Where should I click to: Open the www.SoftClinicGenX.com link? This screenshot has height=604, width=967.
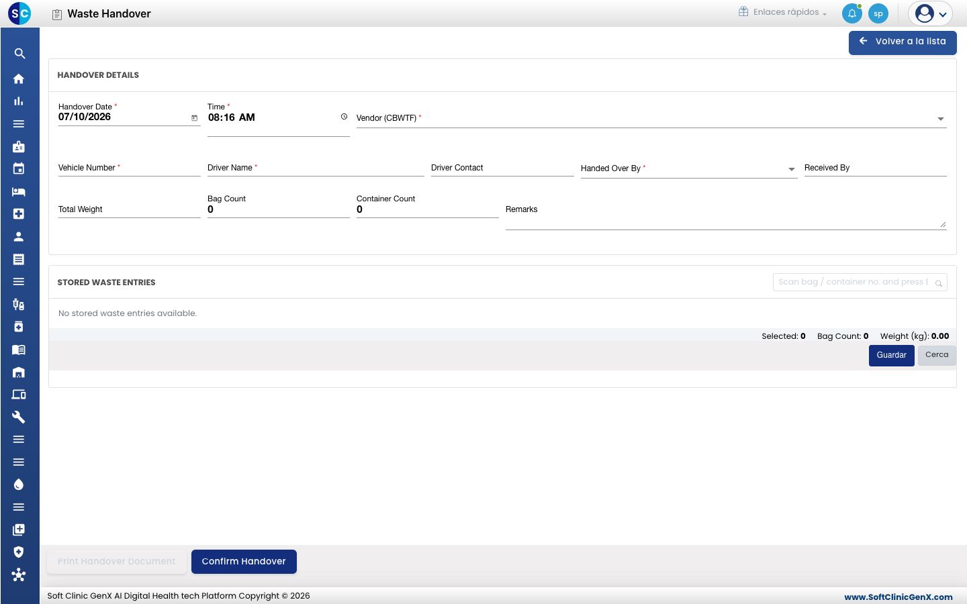899,597
